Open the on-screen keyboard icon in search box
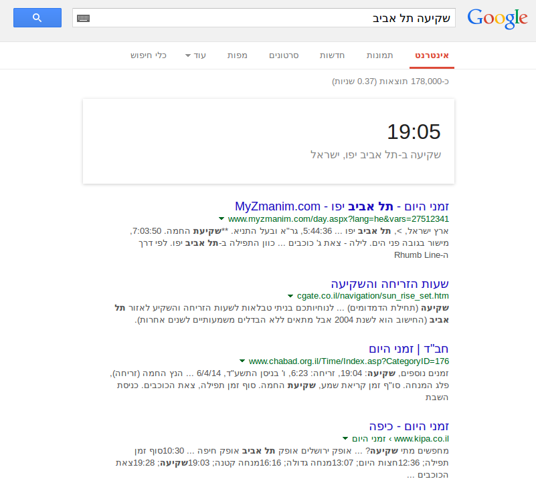This screenshot has height=489, width=536. [84, 18]
